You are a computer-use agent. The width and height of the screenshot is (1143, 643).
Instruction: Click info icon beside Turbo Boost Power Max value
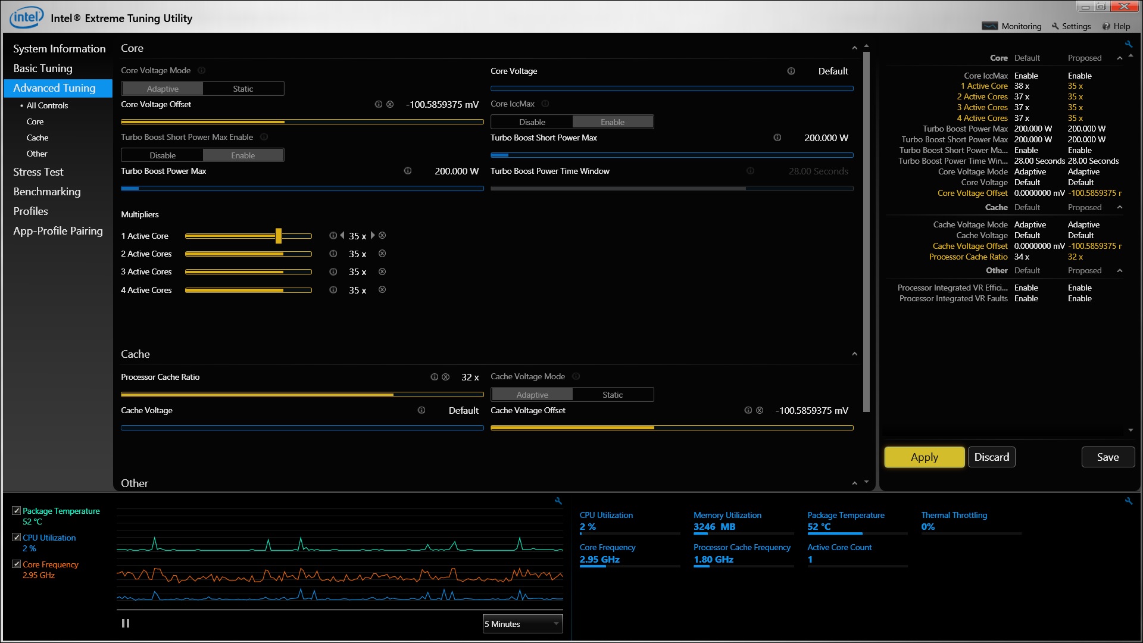click(x=407, y=171)
